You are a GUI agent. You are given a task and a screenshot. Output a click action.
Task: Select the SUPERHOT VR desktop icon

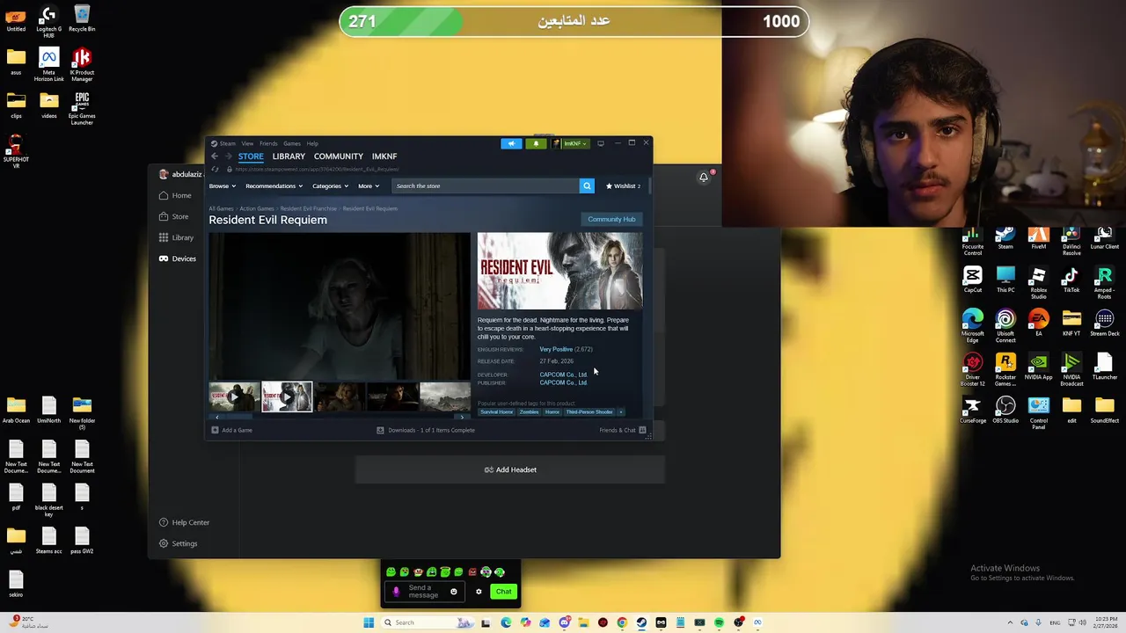[16, 150]
